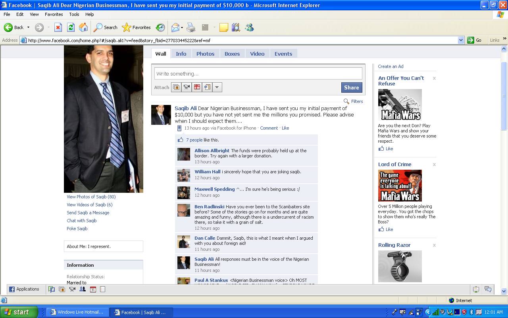Click the Write something text box
This screenshot has height=318, width=508.
[x=258, y=74]
